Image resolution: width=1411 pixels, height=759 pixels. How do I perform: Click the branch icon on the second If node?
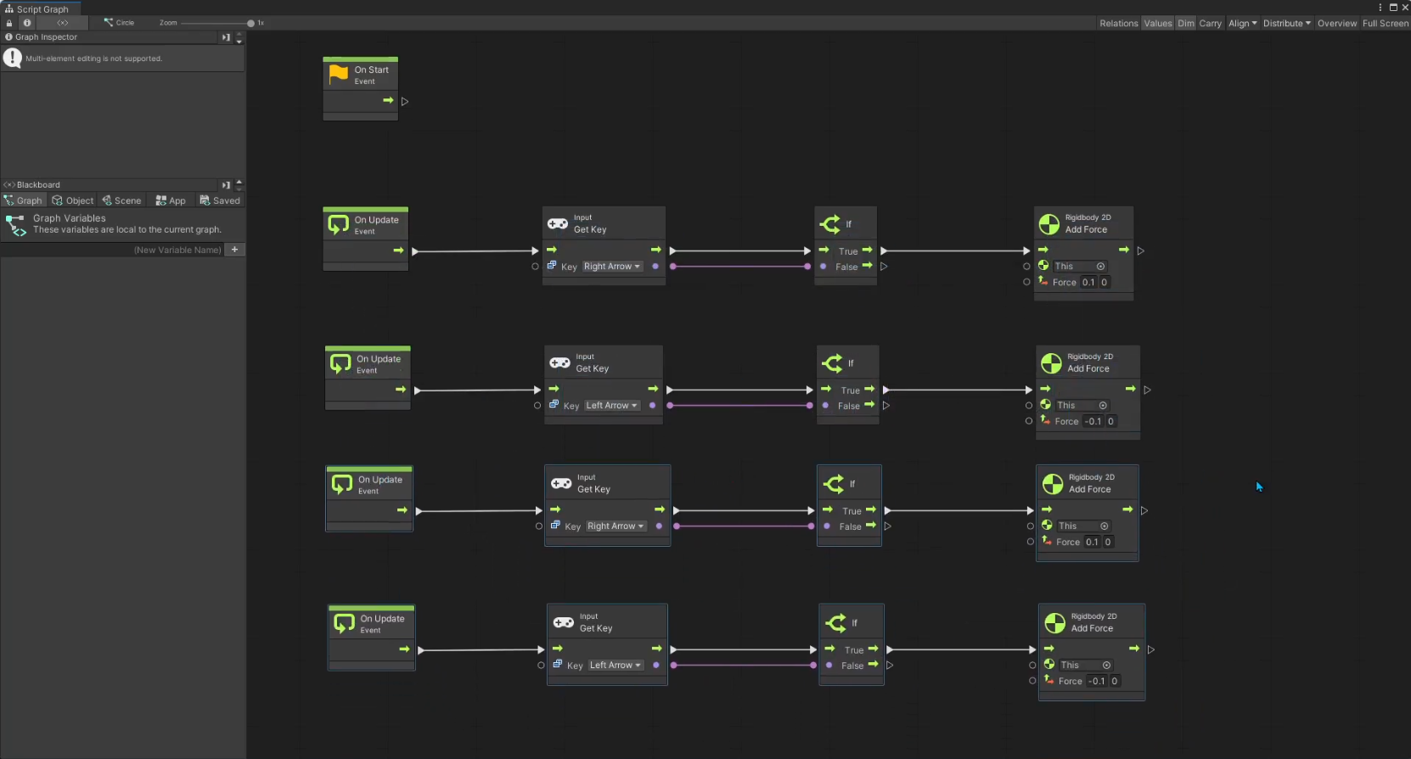point(832,363)
